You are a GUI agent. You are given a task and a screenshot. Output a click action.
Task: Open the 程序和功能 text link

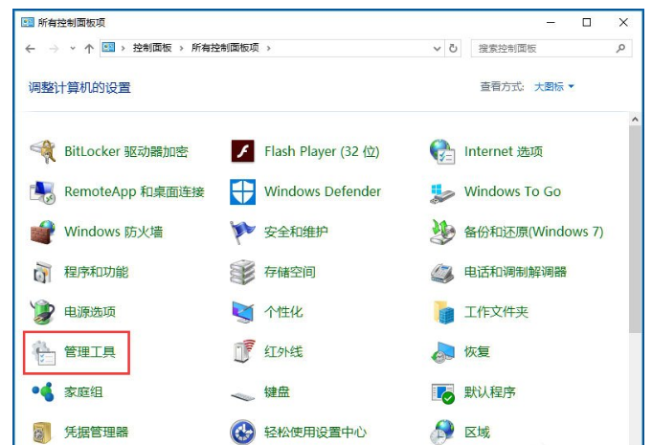[x=96, y=272]
